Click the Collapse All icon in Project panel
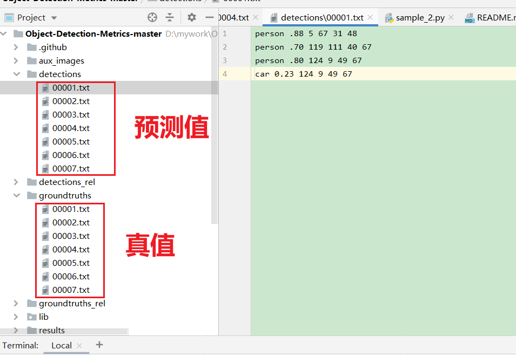The height and width of the screenshot is (357, 516). coord(170,17)
